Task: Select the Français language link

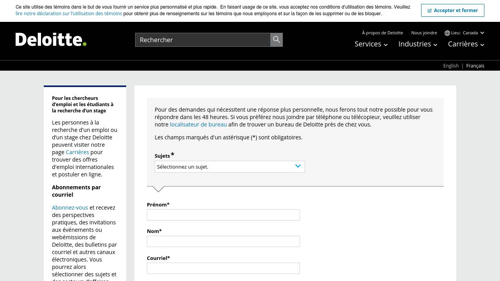Action: click(x=475, y=66)
